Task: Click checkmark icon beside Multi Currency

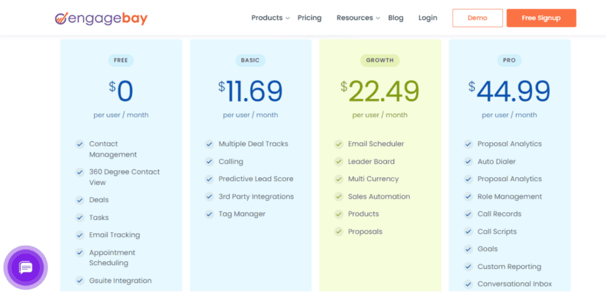Action: tap(339, 179)
